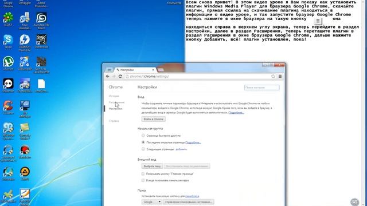Open the Autodesk 3ds Max shortcut
The image size is (367, 206).
point(41,21)
